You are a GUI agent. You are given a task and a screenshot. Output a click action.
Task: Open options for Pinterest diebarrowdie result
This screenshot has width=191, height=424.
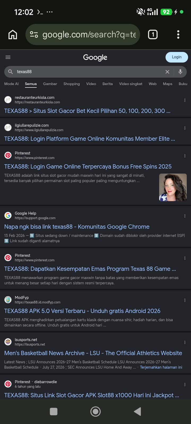(x=185, y=385)
